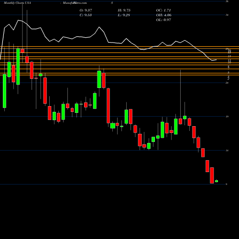Click the 'OH: 4.06' value
239x239 pixels.
coord(163,15)
